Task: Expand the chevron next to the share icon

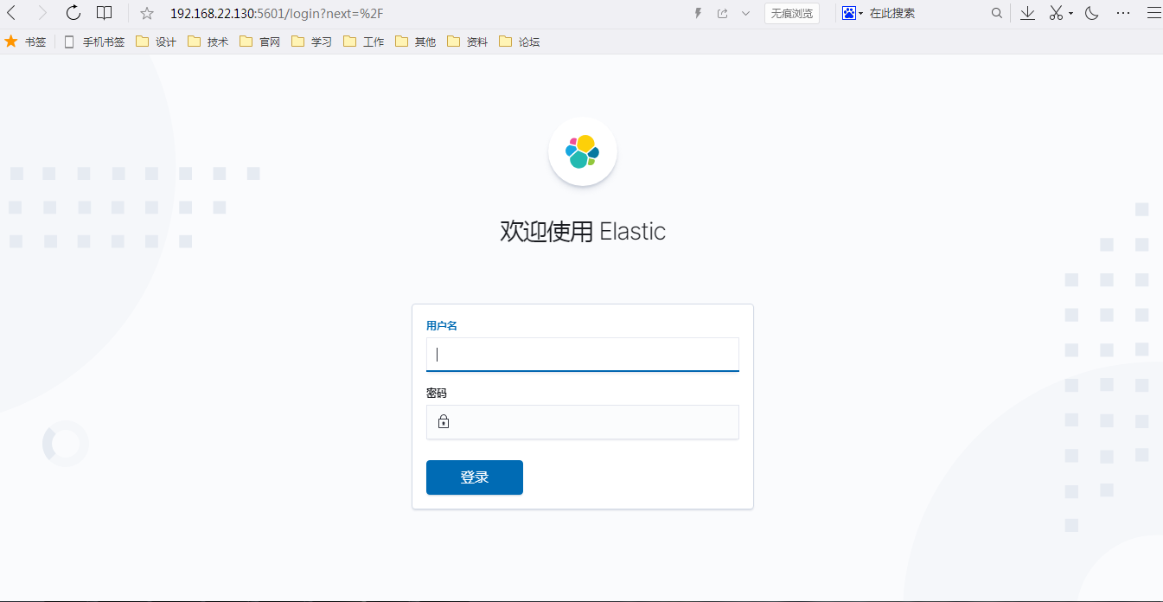Action: click(745, 13)
